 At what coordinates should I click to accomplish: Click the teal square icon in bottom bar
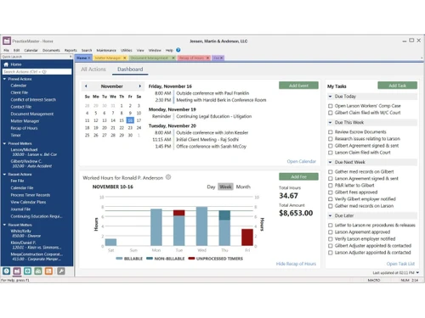[27, 271]
